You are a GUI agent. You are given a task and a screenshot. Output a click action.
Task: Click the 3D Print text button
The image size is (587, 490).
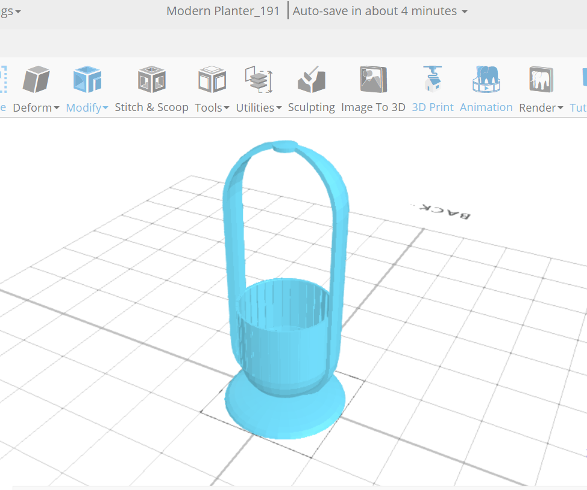(x=432, y=107)
